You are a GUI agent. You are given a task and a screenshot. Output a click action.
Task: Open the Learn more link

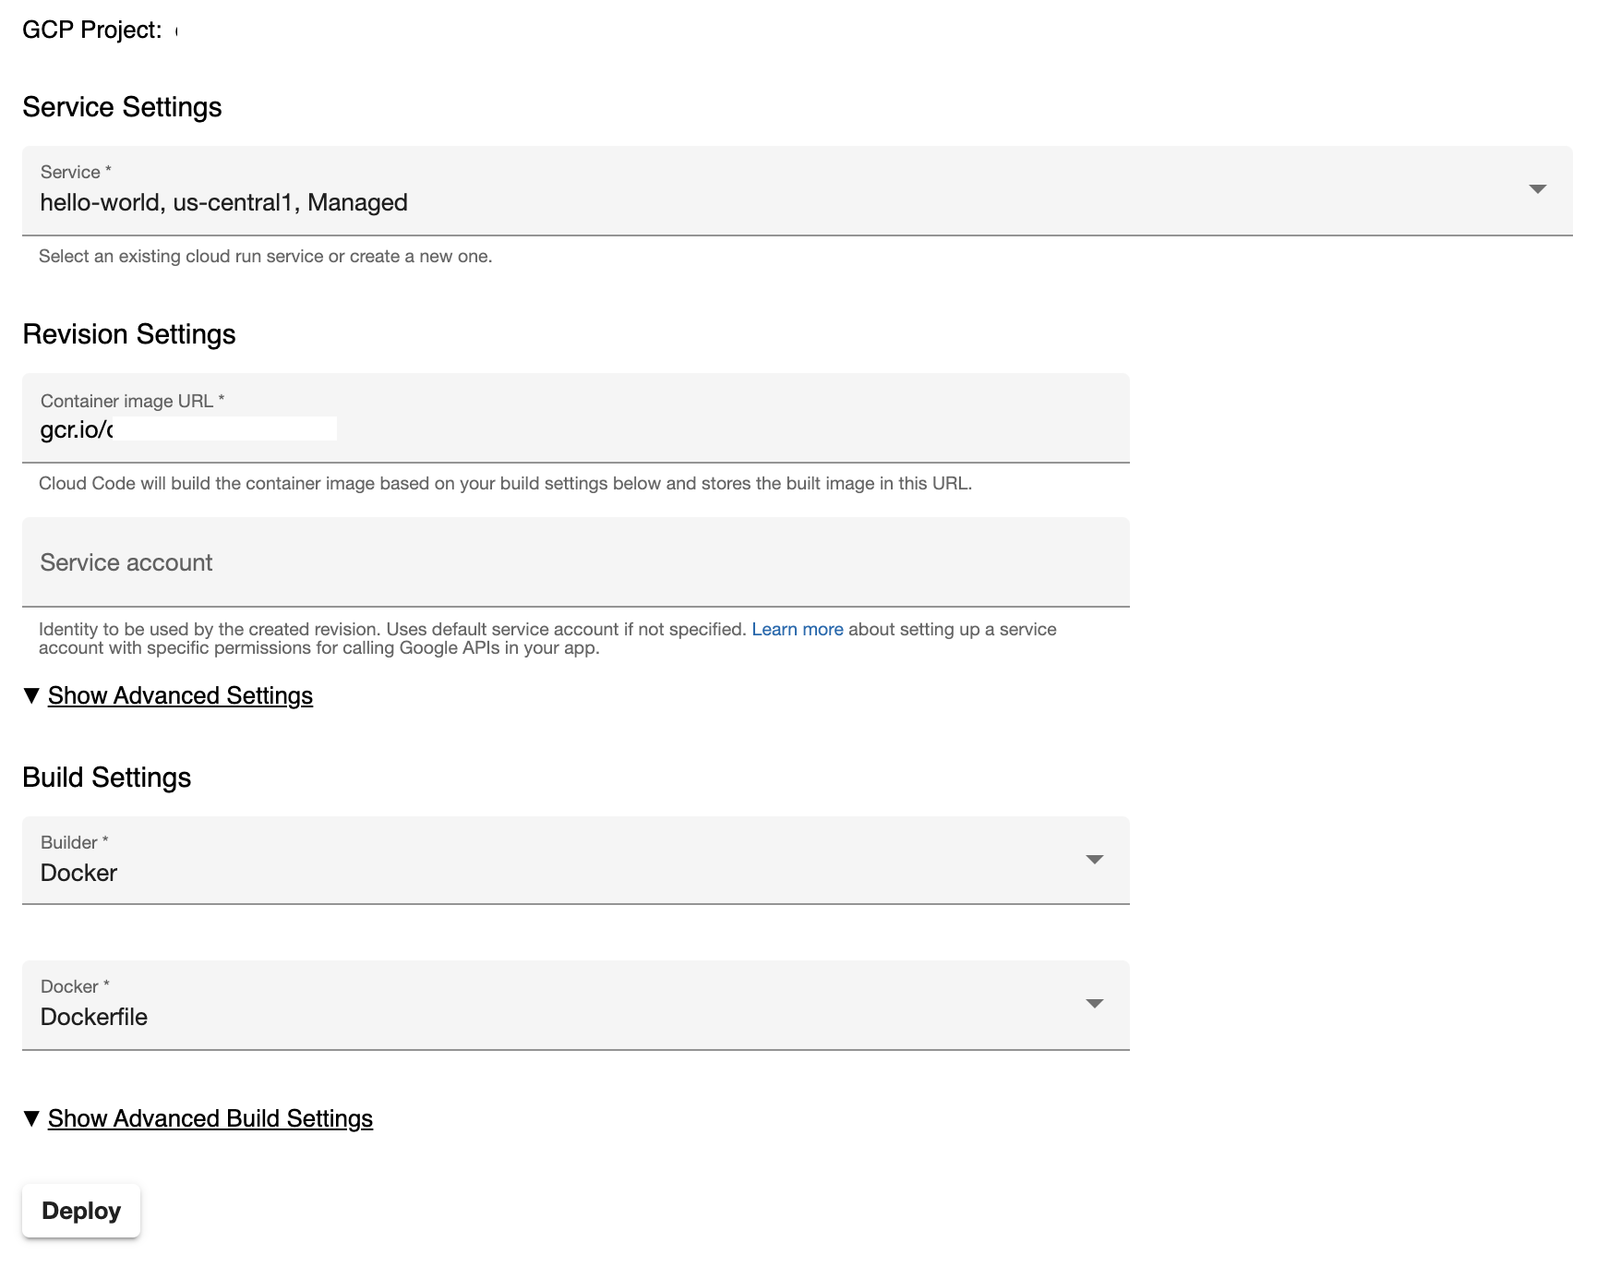pos(797,630)
